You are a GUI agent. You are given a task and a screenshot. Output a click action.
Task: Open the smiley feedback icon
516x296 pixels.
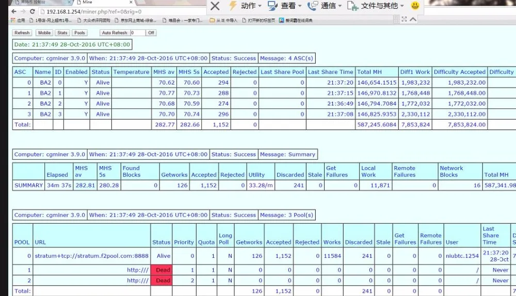(415, 5)
